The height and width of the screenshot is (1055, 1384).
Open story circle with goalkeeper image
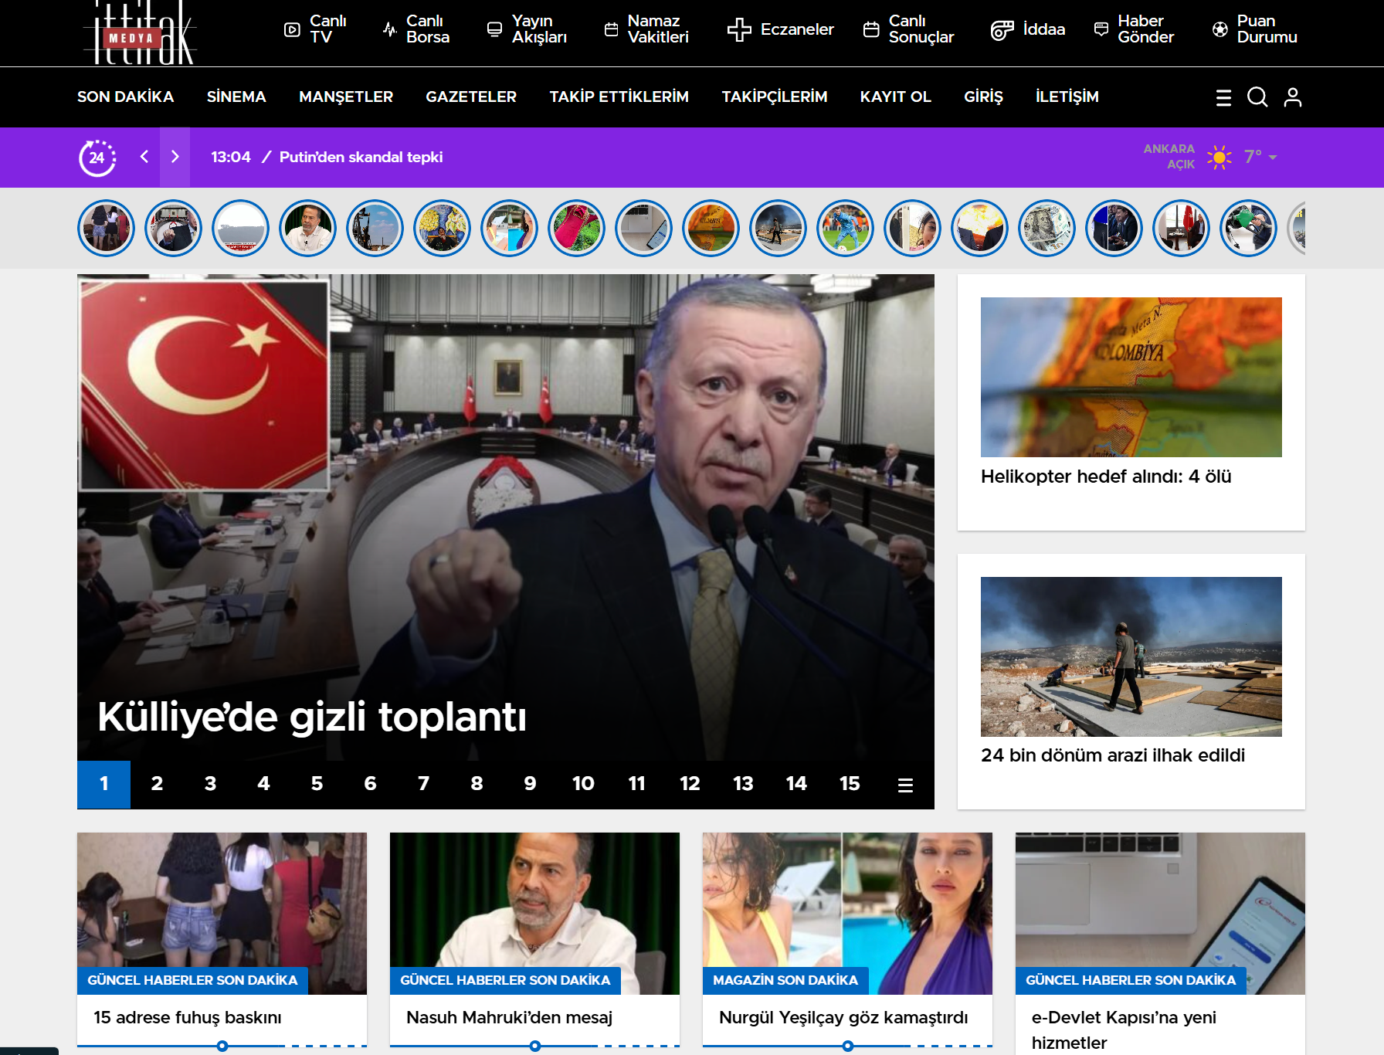tap(845, 228)
